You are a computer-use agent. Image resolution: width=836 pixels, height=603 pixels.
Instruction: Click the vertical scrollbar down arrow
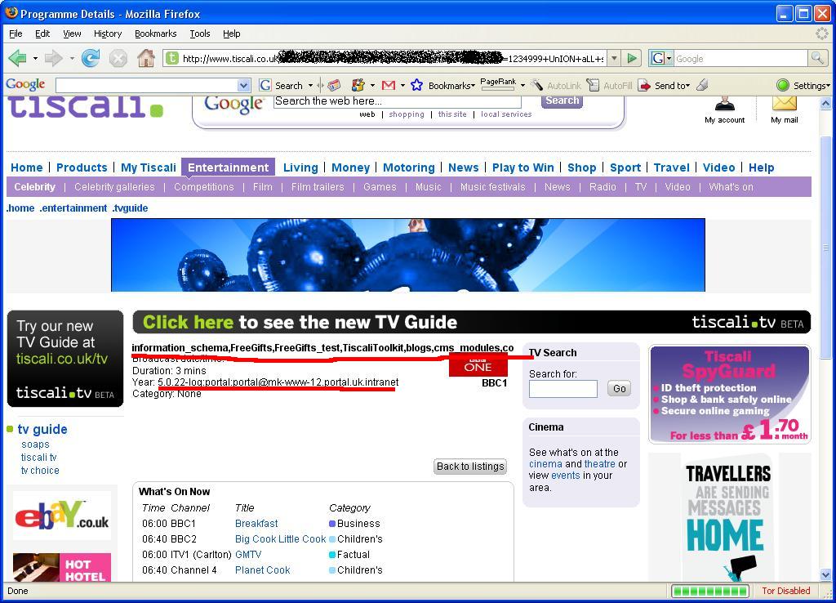pos(826,574)
